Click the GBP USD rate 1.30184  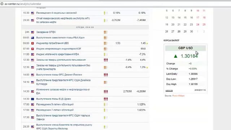click(189, 56)
